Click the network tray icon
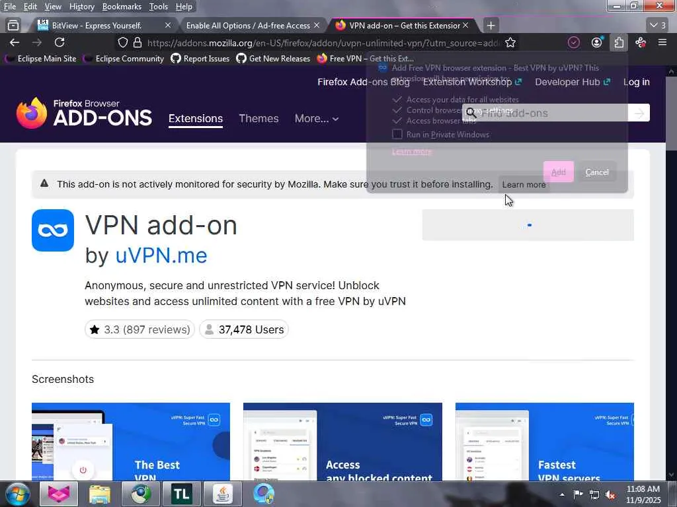The width and height of the screenshot is (677, 507). pos(594,494)
